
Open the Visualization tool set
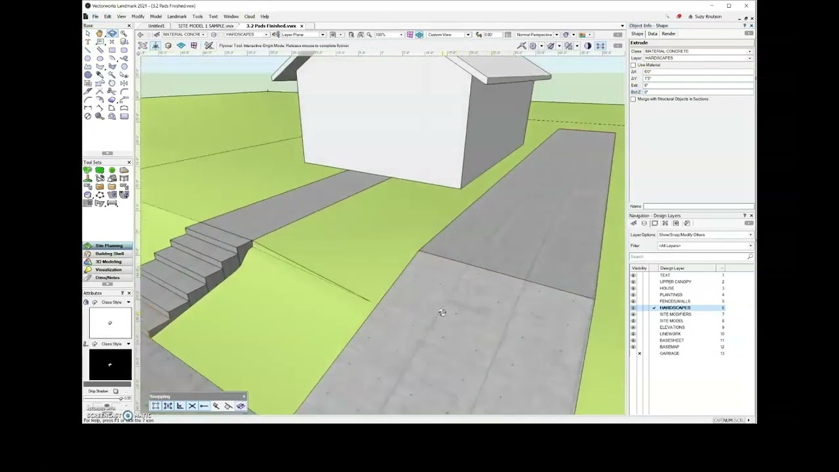pos(108,269)
